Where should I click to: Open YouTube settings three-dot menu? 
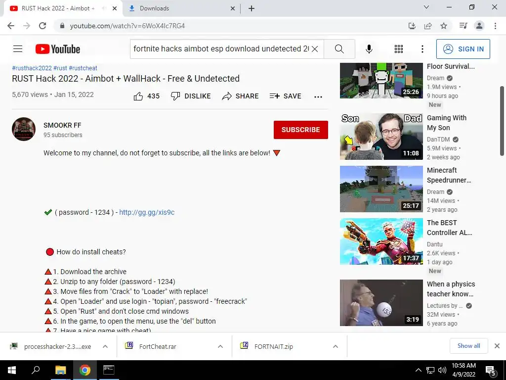[422, 49]
